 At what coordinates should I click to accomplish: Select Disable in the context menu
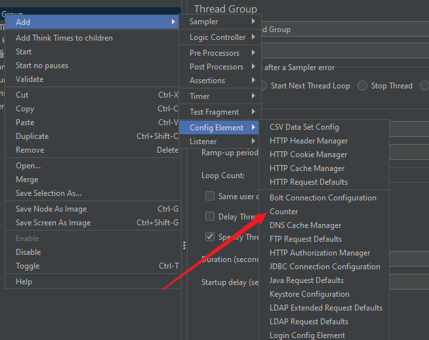click(x=28, y=252)
